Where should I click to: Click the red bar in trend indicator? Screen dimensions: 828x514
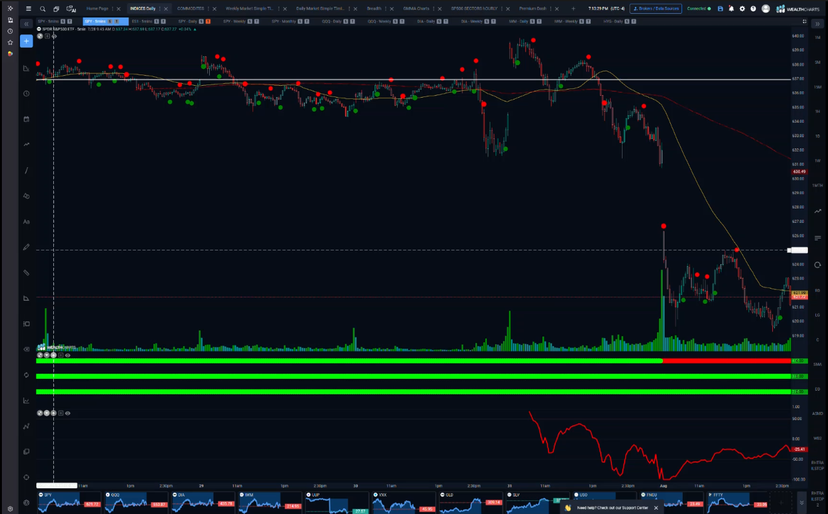pyautogui.click(x=727, y=361)
